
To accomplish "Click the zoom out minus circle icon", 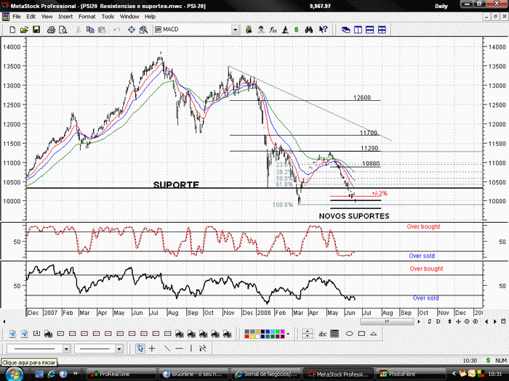I will pos(467,321).
